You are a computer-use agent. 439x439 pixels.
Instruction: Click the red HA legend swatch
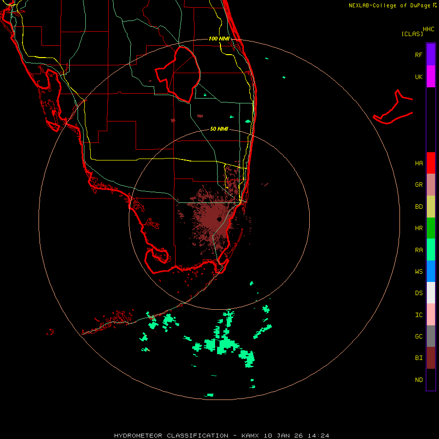click(431, 163)
